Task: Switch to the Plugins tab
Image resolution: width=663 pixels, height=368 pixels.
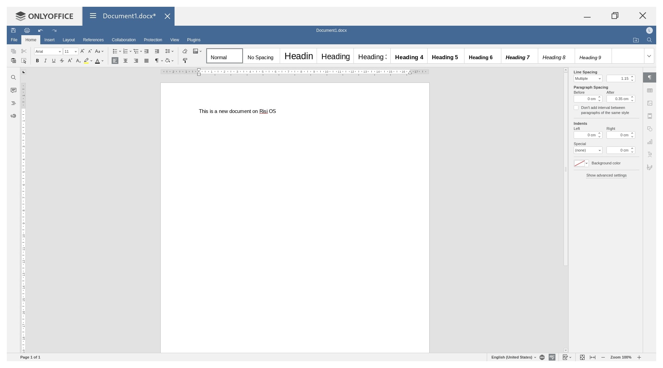Action: (194, 40)
